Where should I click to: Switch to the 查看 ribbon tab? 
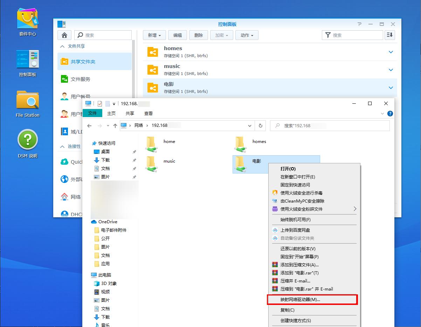(x=149, y=113)
